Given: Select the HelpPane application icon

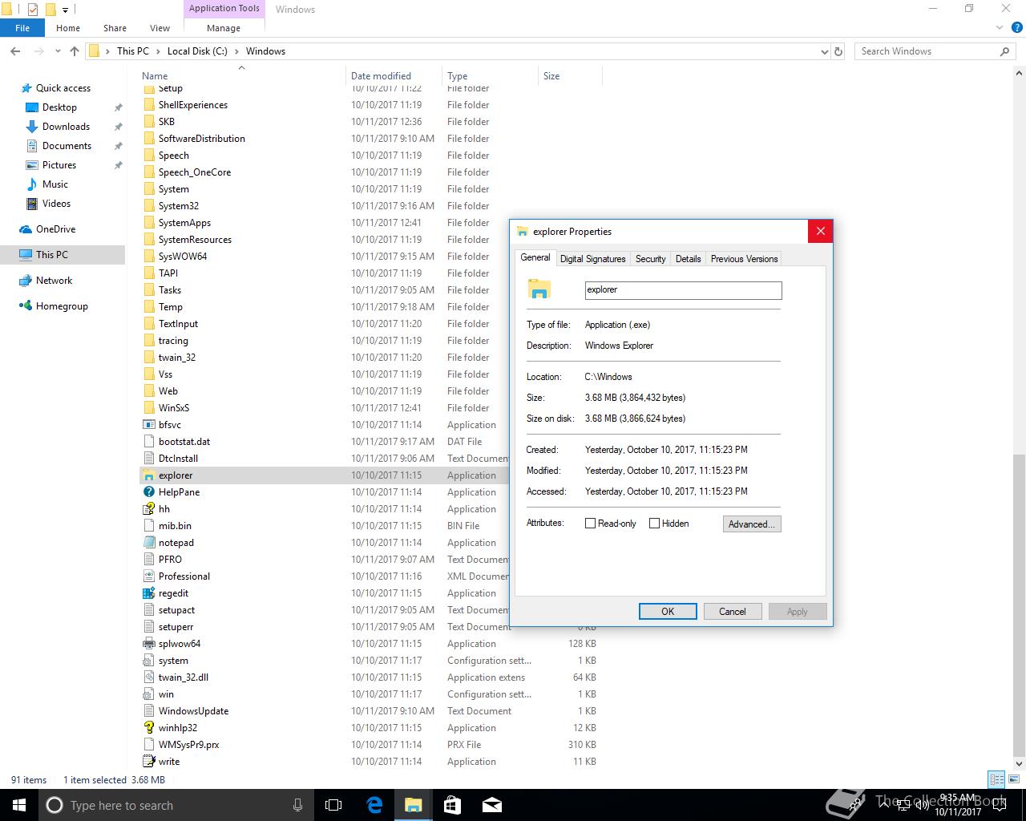Looking at the screenshot, I should 149,492.
